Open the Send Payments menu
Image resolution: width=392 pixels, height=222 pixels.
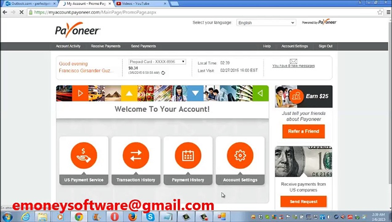tap(143, 46)
